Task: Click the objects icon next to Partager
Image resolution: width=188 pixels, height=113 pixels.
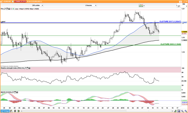Action: [11, 111]
